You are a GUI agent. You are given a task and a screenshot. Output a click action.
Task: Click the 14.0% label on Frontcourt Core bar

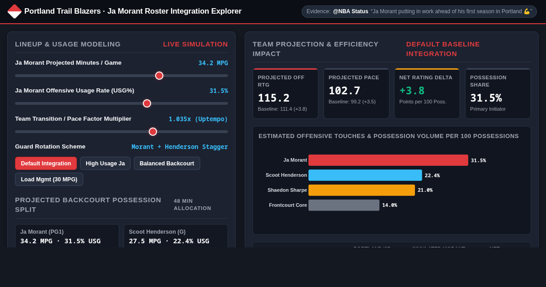[389, 205]
